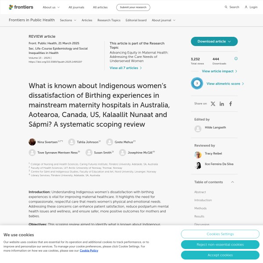Go to Editorial board page
The image size is (263, 263).
coord(136,20)
